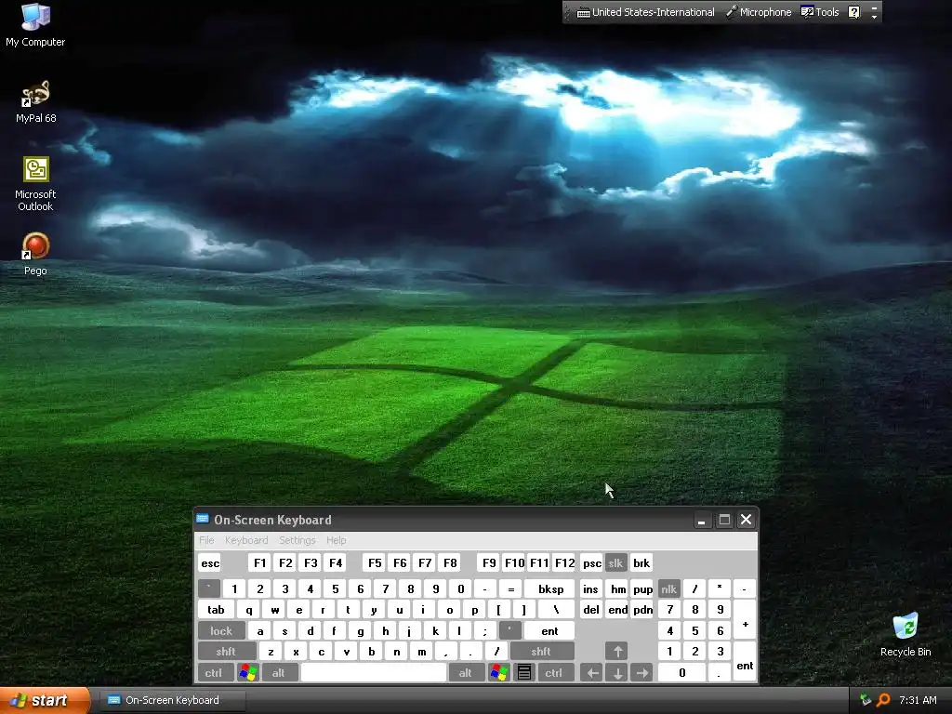Toggle the slk scroll lock key
The height and width of the screenshot is (714, 952).
(x=615, y=562)
